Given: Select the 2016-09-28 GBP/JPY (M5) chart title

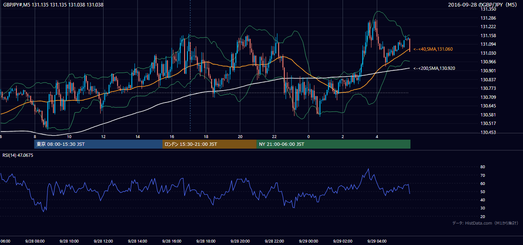Looking at the screenshot, I should point(483,5).
